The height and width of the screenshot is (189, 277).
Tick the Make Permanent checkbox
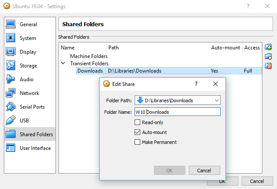pos(137,142)
